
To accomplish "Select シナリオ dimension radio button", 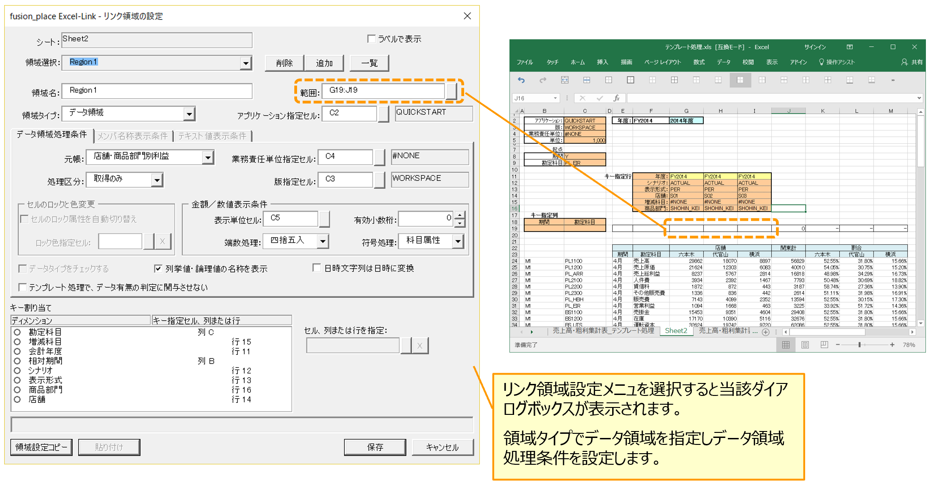I will pos(17,371).
